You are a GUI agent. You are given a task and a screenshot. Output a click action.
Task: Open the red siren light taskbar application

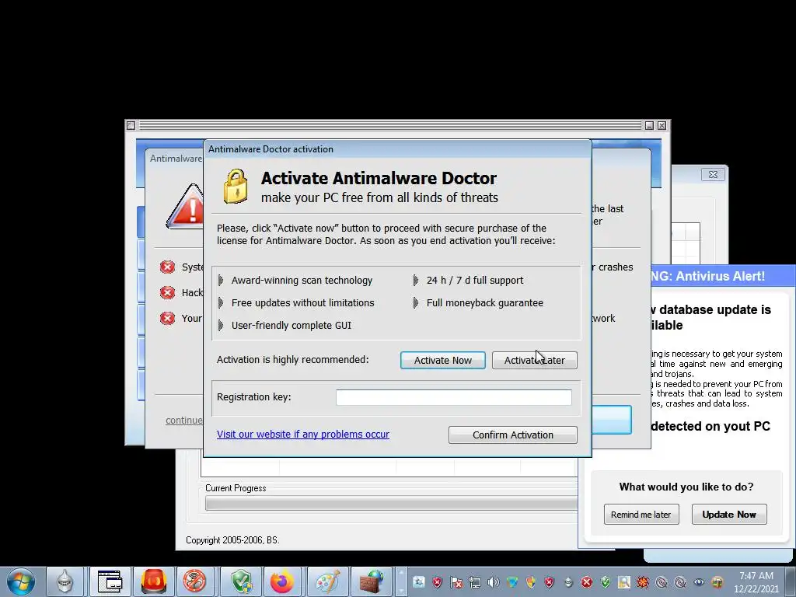[154, 581]
